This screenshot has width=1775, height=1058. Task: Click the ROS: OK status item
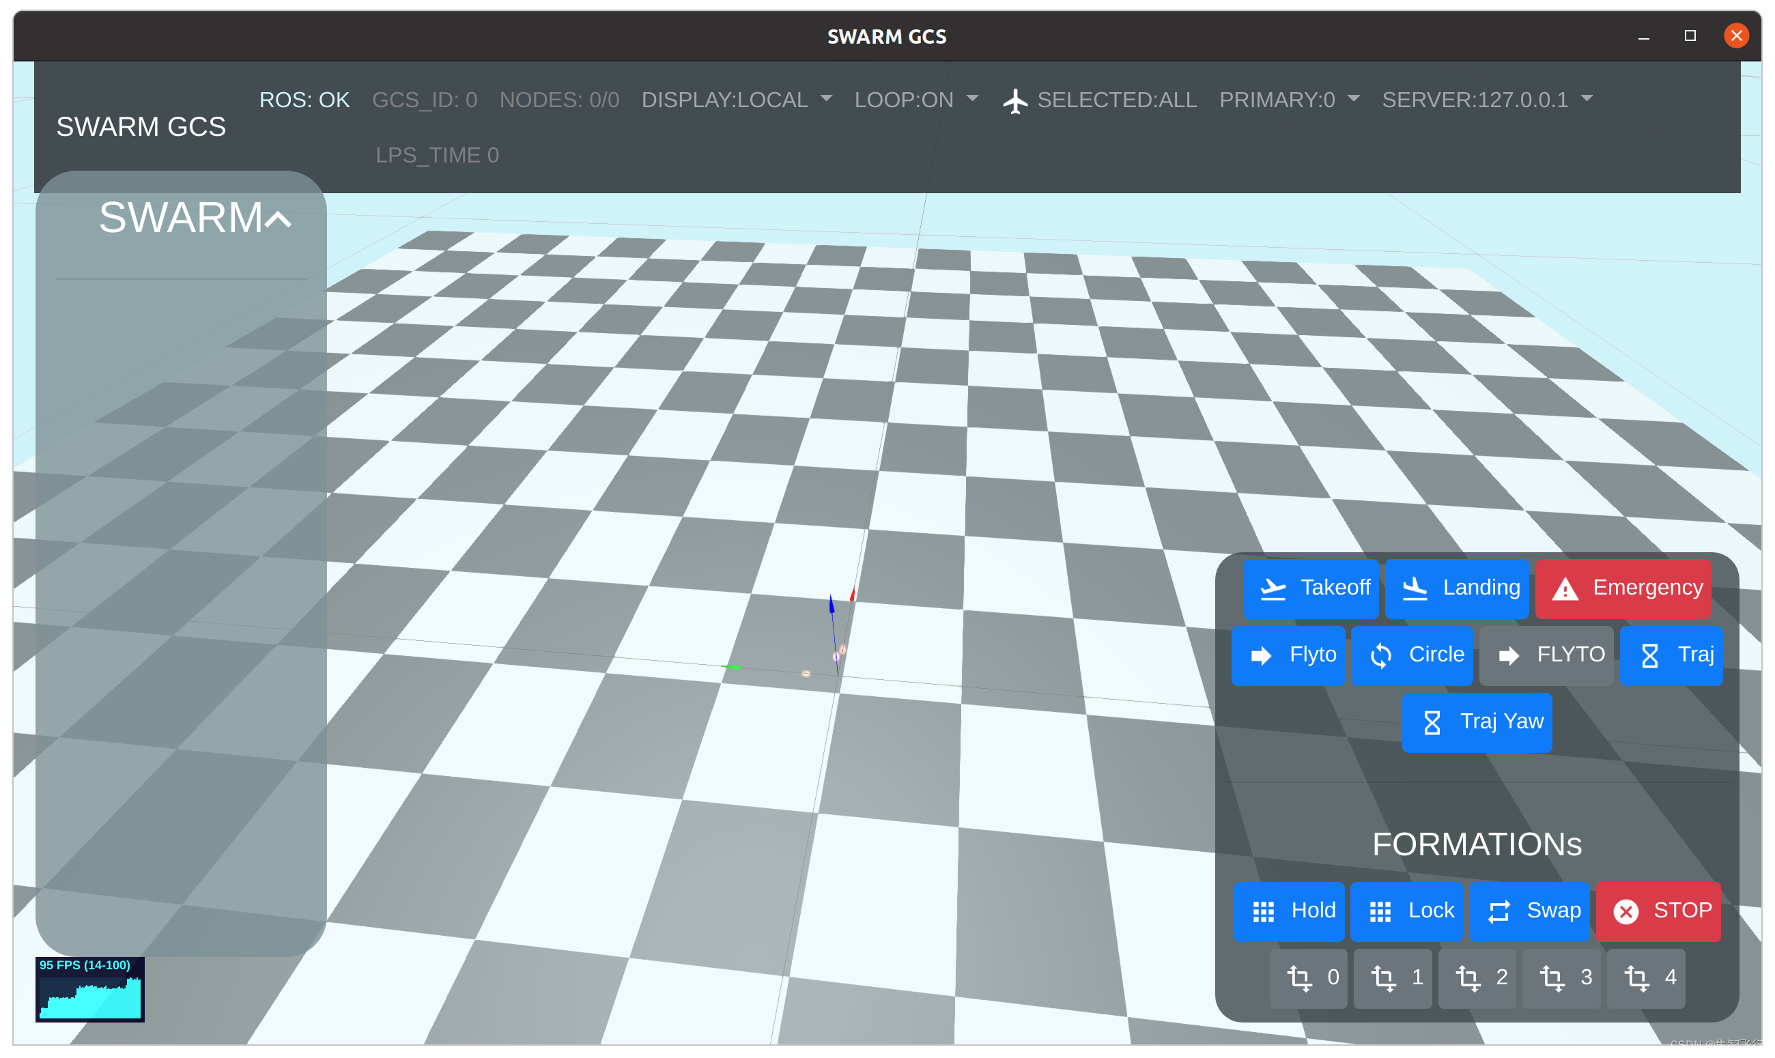pos(304,100)
